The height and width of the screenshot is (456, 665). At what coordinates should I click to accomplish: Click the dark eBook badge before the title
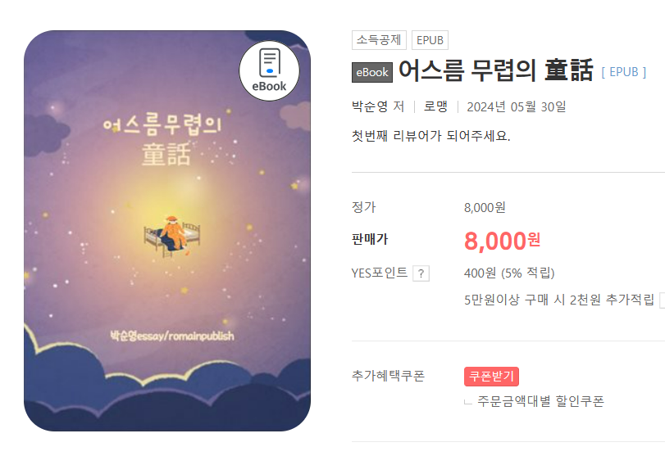(x=372, y=72)
